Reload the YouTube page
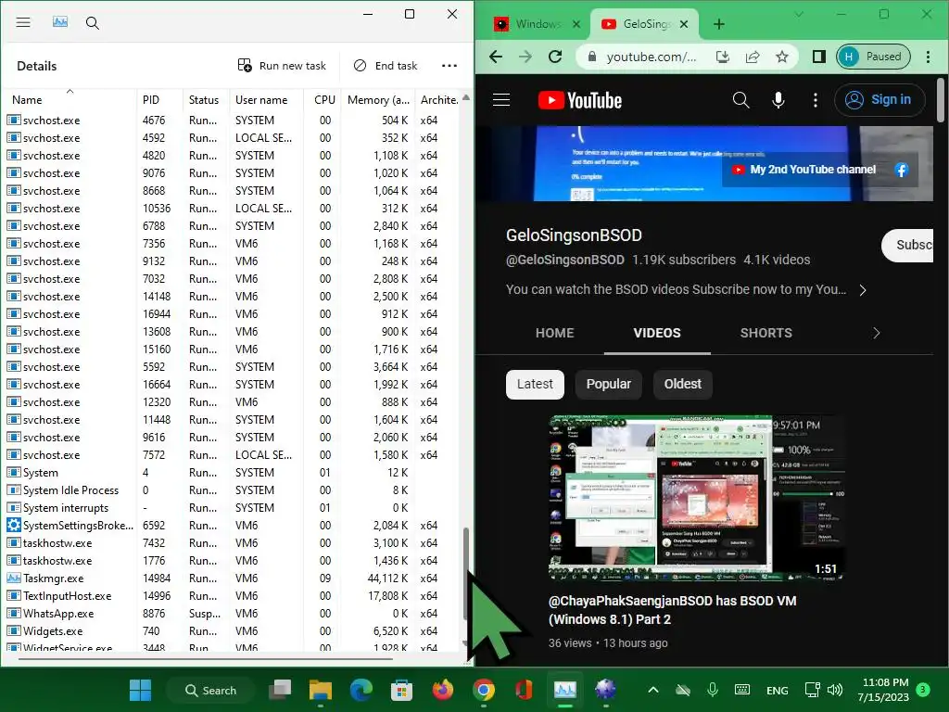The height and width of the screenshot is (712, 949). pyautogui.click(x=555, y=57)
